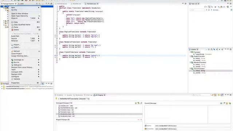Open Properties from context menu
This screenshot has height=131, width=233.
point(25,83)
